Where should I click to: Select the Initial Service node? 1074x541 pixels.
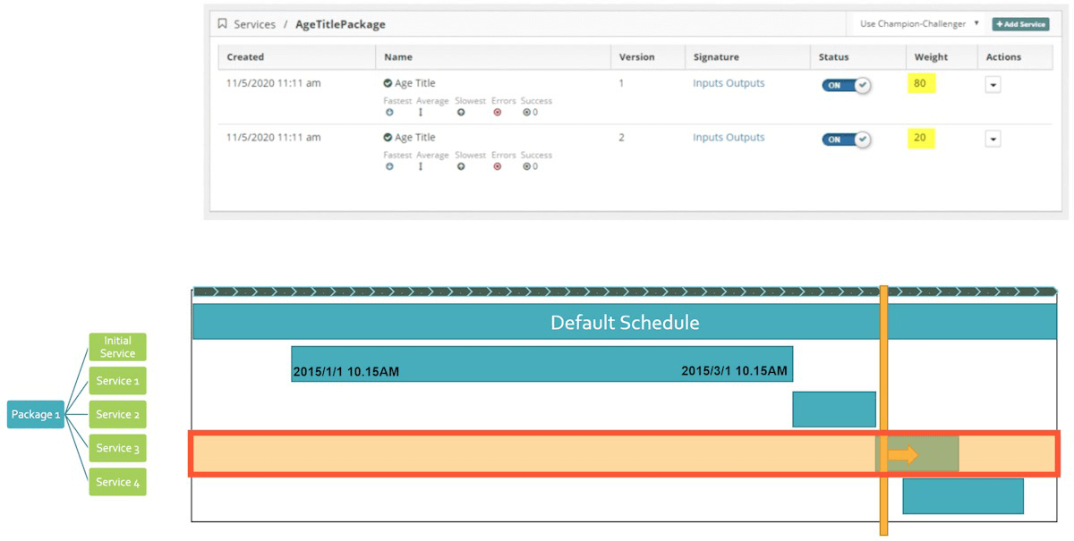(x=117, y=347)
